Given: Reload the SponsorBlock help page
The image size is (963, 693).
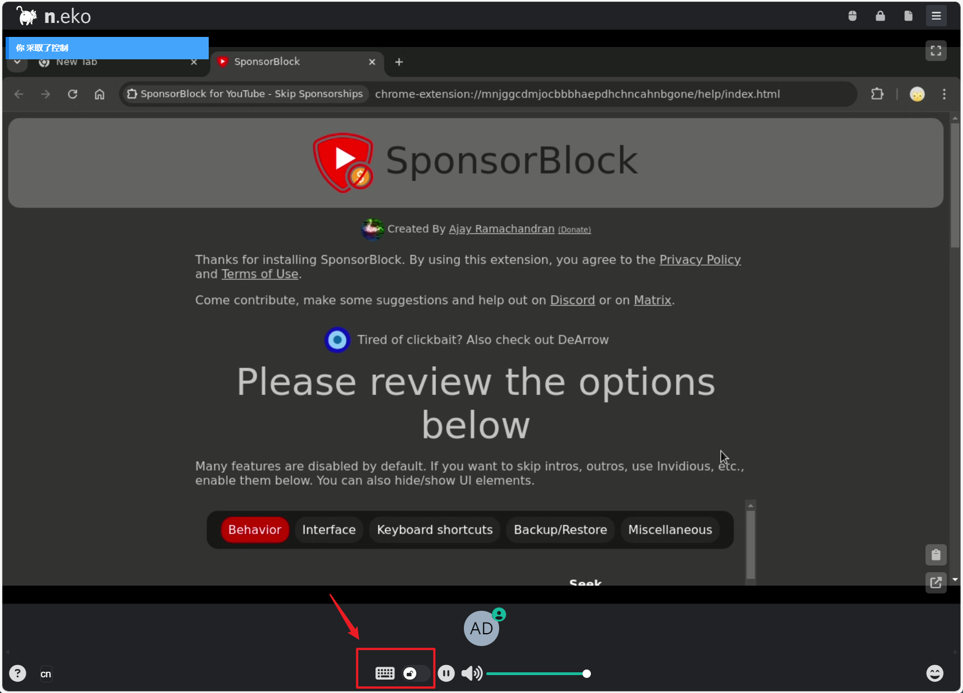Looking at the screenshot, I should click(73, 94).
